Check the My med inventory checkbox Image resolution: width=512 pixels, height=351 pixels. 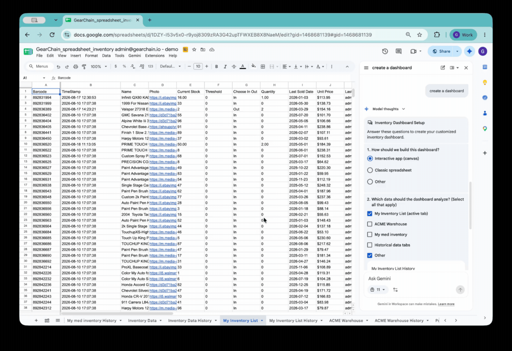(x=370, y=235)
